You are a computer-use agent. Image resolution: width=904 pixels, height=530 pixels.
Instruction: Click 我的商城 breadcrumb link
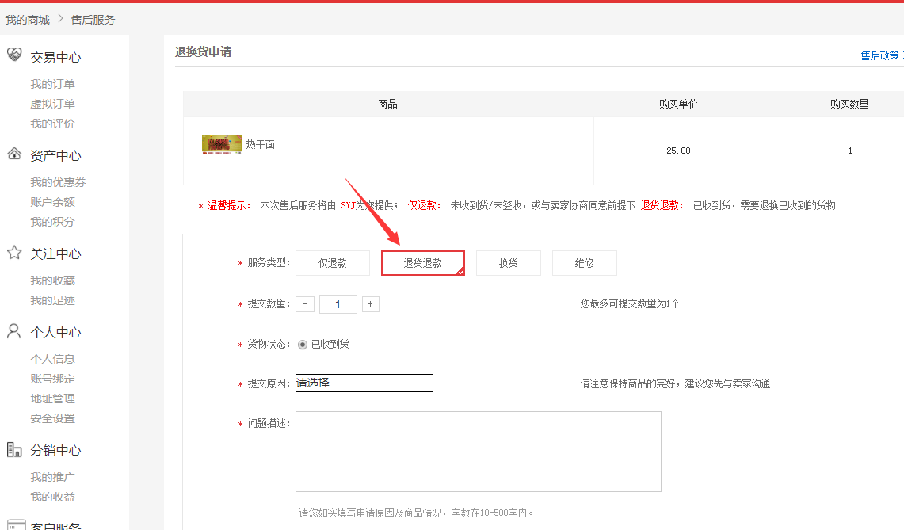[x=27, y=20]
